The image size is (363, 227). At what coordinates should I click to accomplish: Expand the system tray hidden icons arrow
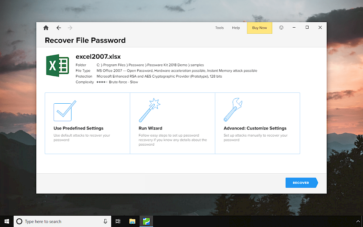tap(358, 221)
